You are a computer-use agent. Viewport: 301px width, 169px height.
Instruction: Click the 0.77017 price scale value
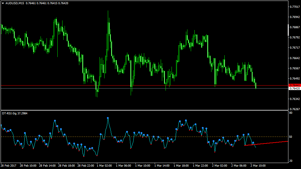[x=295, y=7]
